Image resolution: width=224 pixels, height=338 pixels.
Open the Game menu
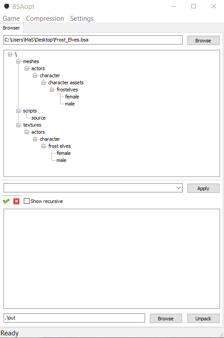(11, 19)
